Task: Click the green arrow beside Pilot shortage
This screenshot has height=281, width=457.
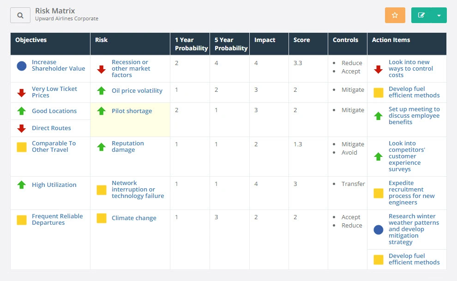Action: coord(101,111)
